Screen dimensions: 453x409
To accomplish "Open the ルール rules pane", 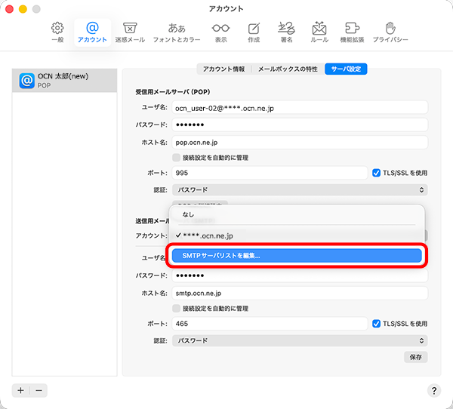I will tap(319, 32).
